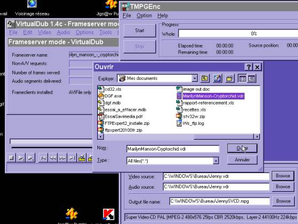
Task: Select the DGF.exe file icon
Action: pos(101,96)
